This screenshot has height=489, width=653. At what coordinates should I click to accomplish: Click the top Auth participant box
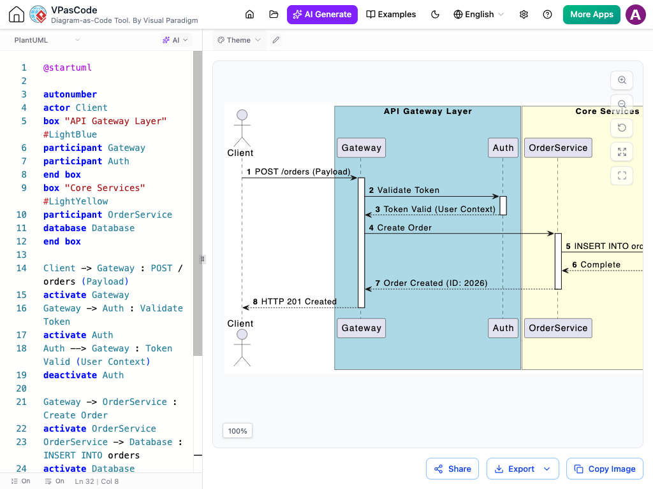[503, 148]
